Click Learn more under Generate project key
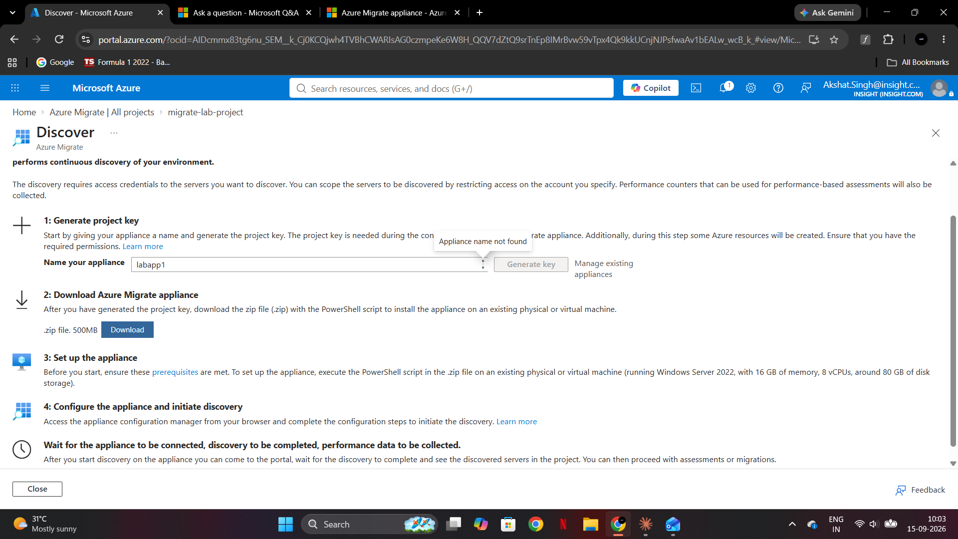Image resolution: width=958 pixels, height=539 pixels. [x=143, y=247]
